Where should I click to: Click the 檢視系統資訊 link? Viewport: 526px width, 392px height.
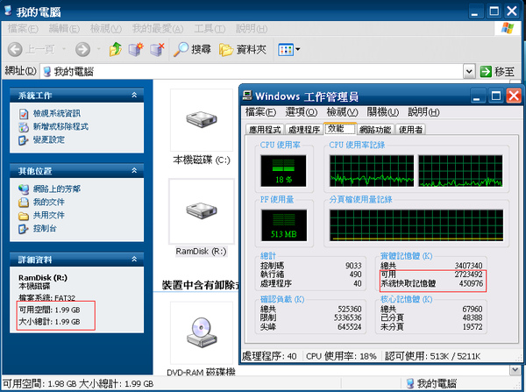(57, 113)
